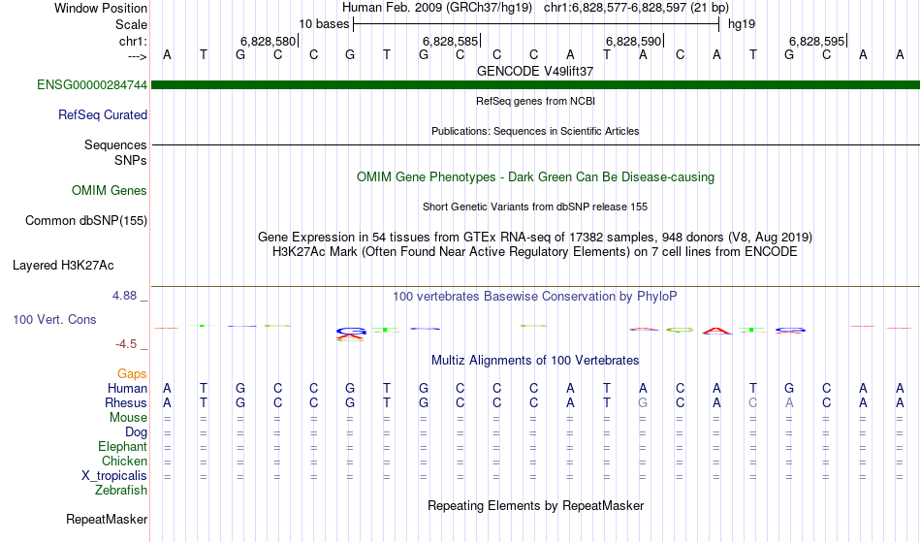Screen dimensions: 921x542
Task: Open OMIM Genes track label
Action: 109,191
